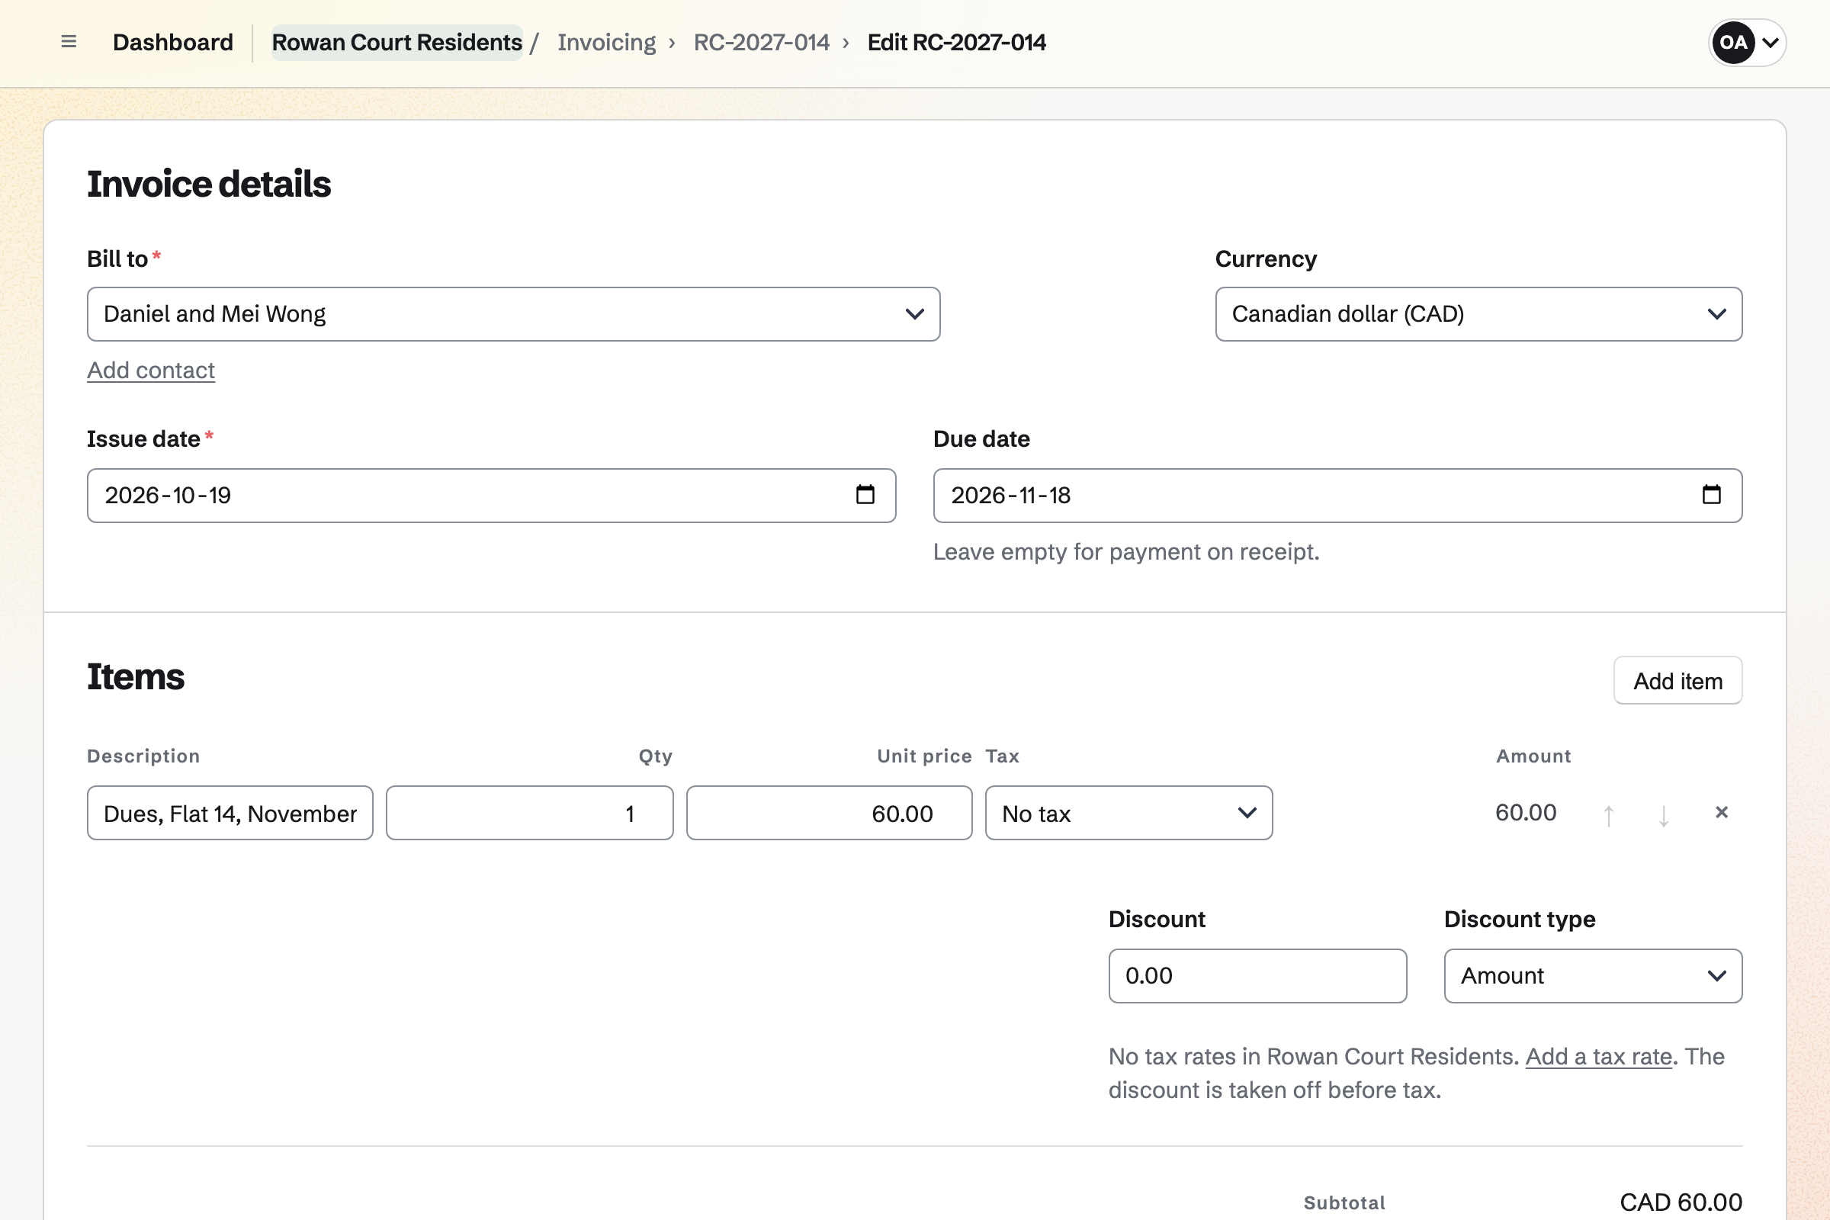Click the item Amount value 60.00
The height and width of the screenshot is (1220, 1830).
(x=1526, y=812)
